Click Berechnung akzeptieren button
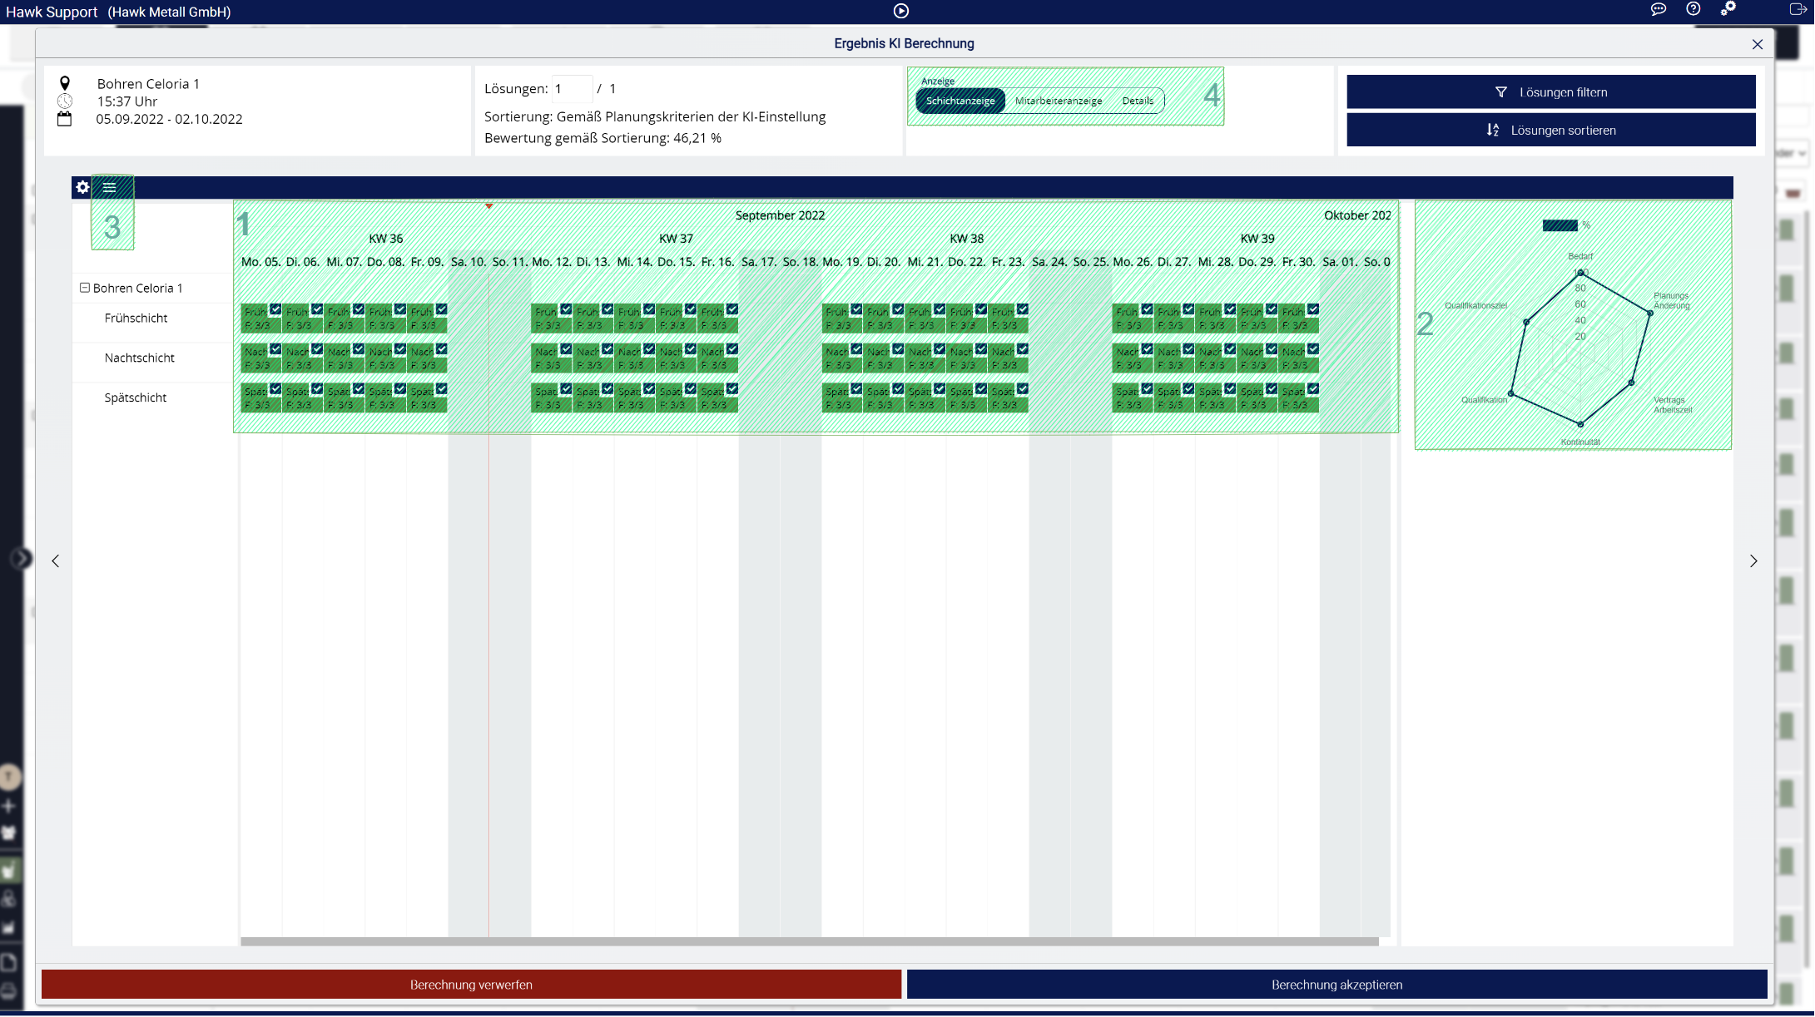This screenshot has width=1815, height=1017. [1336, 985]
